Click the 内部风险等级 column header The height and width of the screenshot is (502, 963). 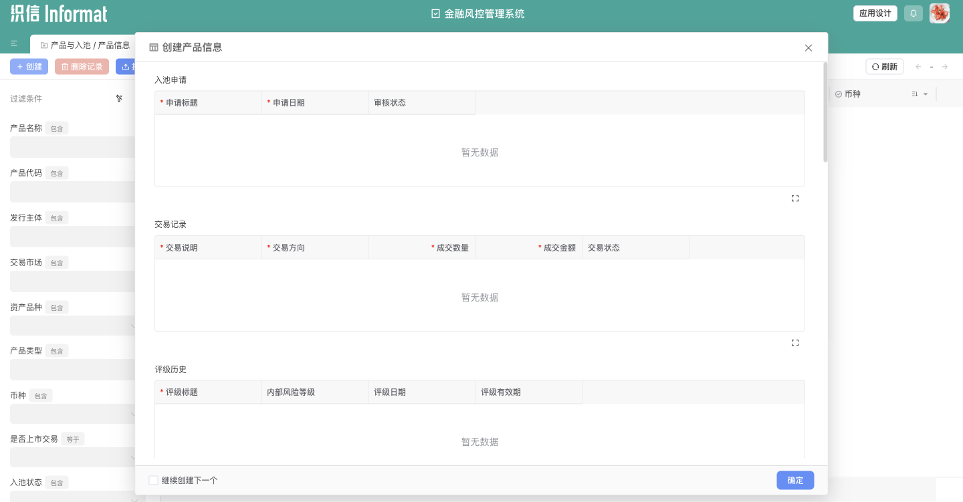[x=315, y=392]
